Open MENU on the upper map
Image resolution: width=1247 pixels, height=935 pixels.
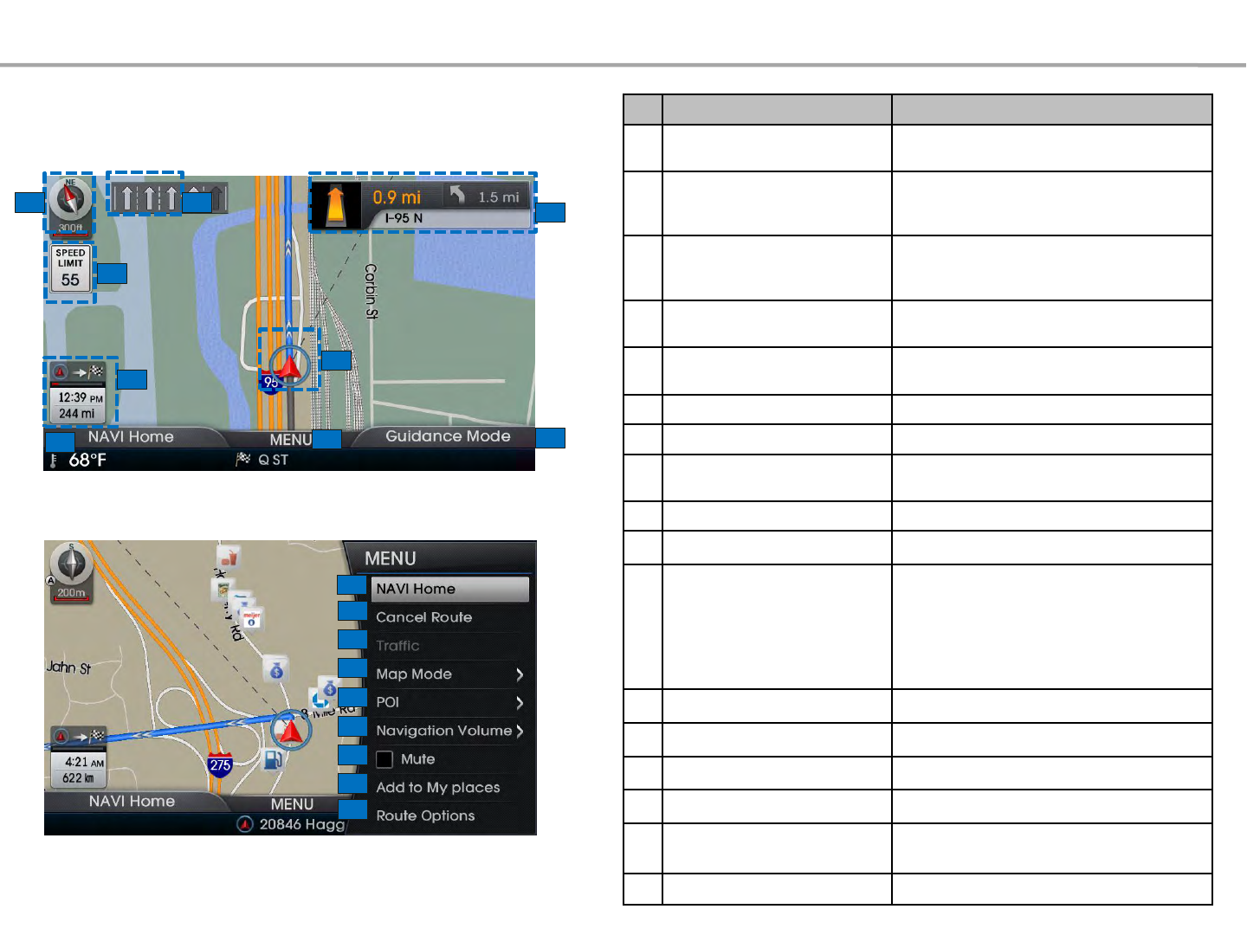click(x=290, y=440)
